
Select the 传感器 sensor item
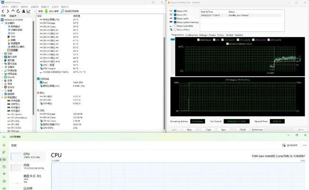coord(13,50)
